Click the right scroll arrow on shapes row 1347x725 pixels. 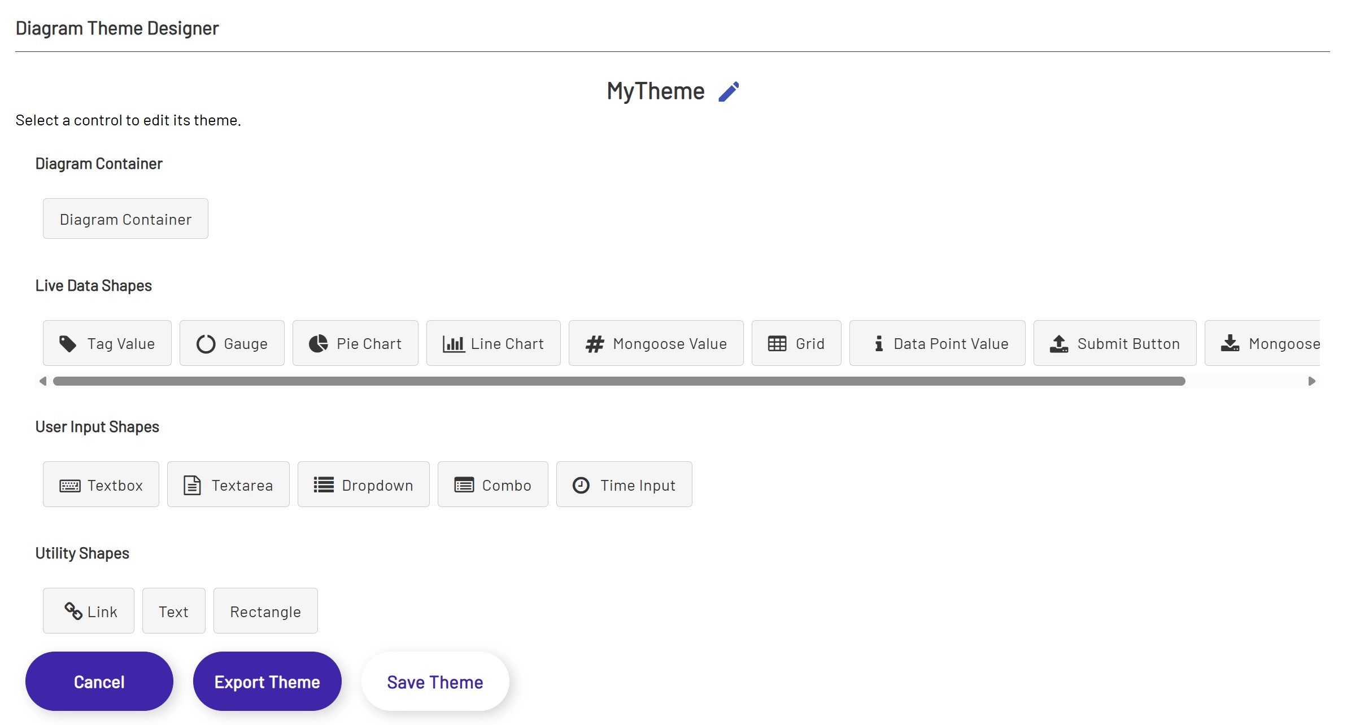[x=1311, y=381]
